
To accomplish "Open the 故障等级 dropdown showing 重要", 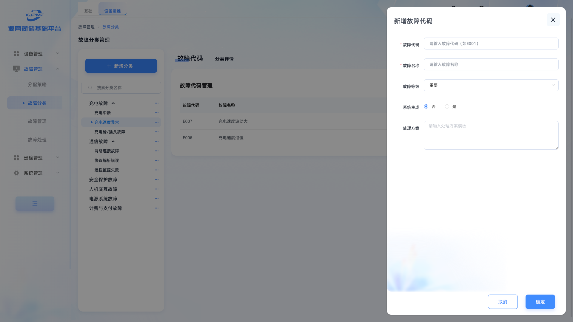I will pos(491,85).
